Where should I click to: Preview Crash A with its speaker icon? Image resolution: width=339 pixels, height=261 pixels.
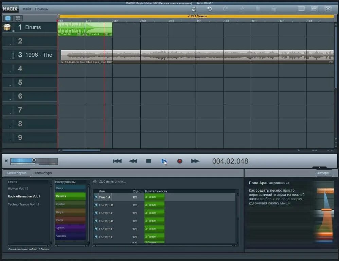(x=96, y=197)
